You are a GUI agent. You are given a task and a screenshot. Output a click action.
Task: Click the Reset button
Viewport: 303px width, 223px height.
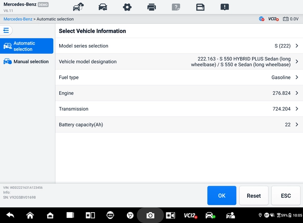click(x=254, y=195)
